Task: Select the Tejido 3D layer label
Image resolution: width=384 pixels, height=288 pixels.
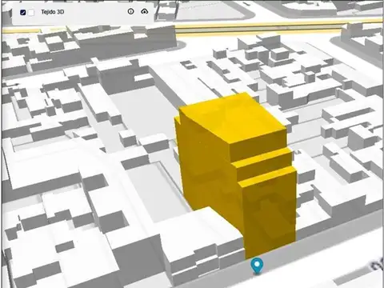Action: pos(53,12)
